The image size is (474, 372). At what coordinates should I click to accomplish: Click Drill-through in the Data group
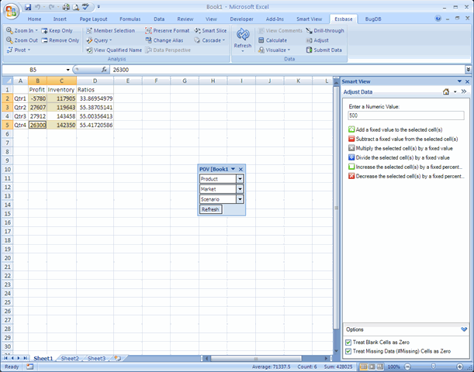325,30
